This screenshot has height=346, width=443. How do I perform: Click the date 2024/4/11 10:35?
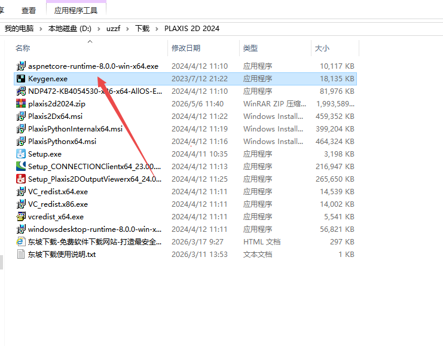[x=200, y=154]
